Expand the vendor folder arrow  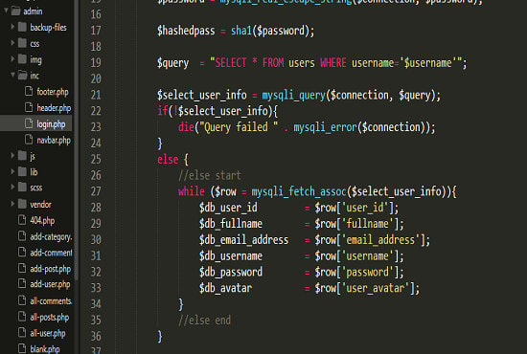point(12,204)
